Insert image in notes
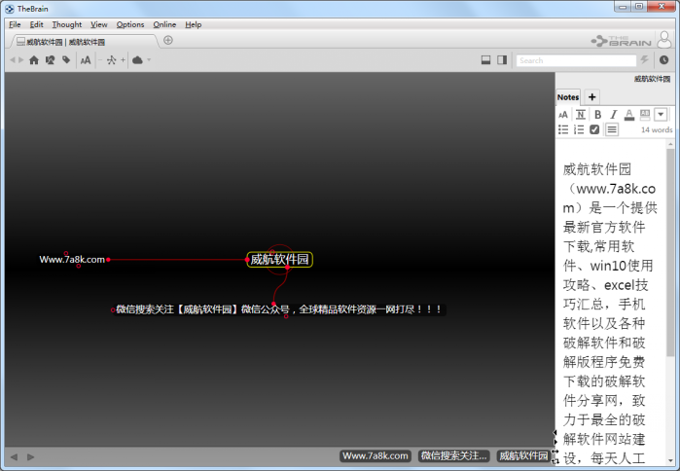The width and height of the screenshot is (680, 471). 645,115
